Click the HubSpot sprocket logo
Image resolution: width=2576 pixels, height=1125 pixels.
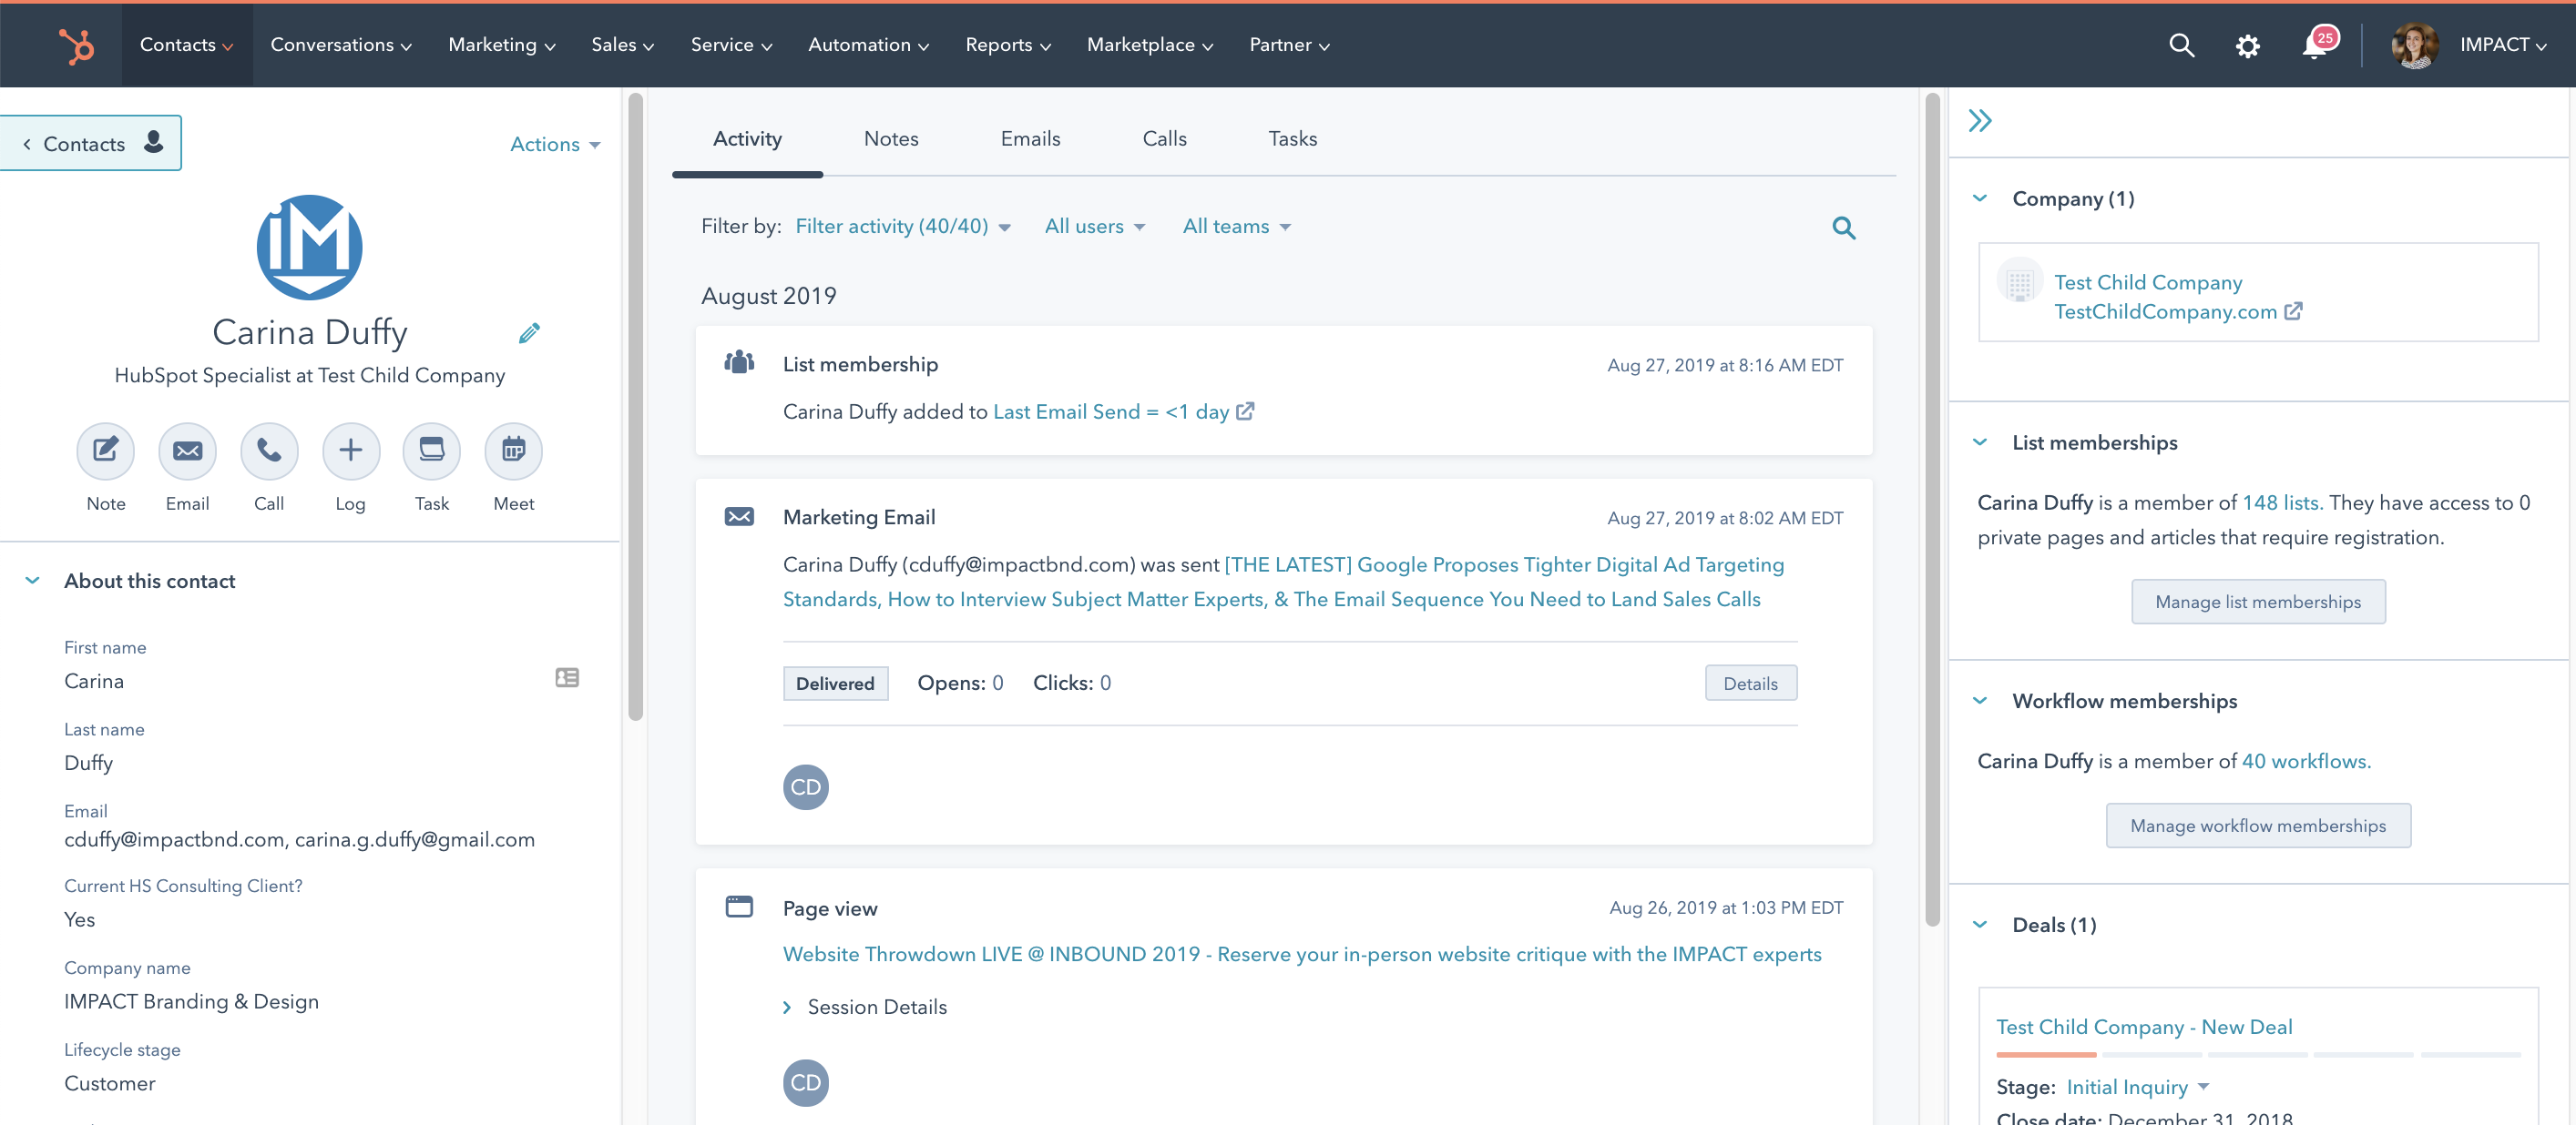pos(76,46)
